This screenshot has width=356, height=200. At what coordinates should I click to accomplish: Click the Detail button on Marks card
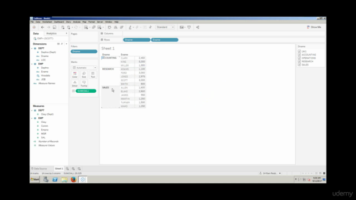pos(75,83)
